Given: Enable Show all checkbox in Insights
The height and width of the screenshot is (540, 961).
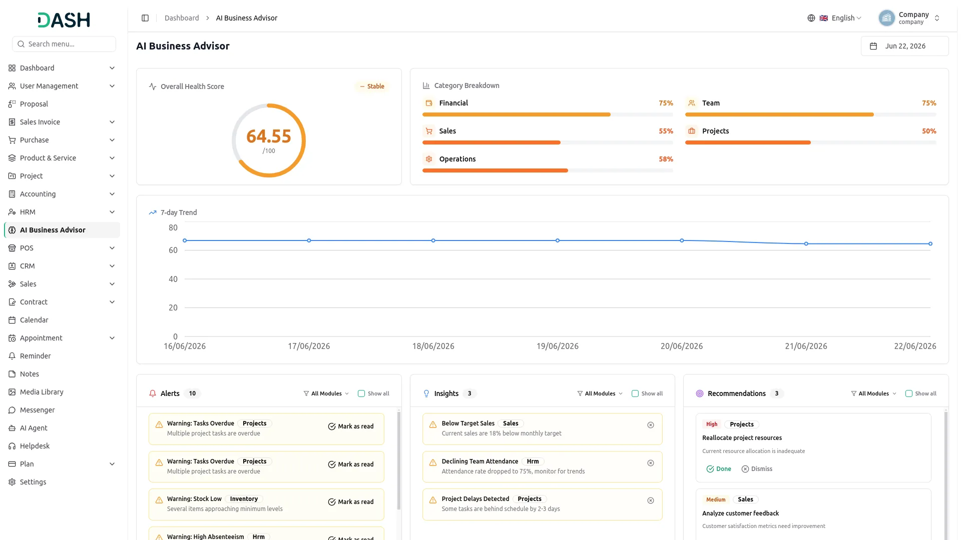Looking at the screenshot, I should pyautogui.click(x=635, y=393).
